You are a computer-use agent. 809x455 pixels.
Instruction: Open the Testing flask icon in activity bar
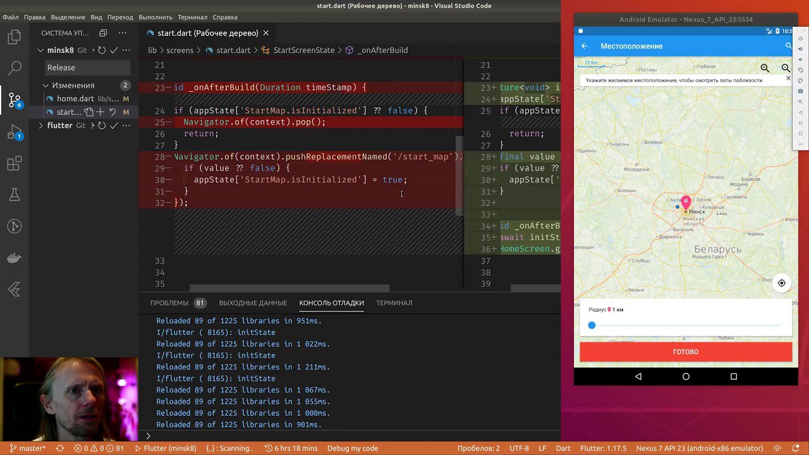coord(14,195)
